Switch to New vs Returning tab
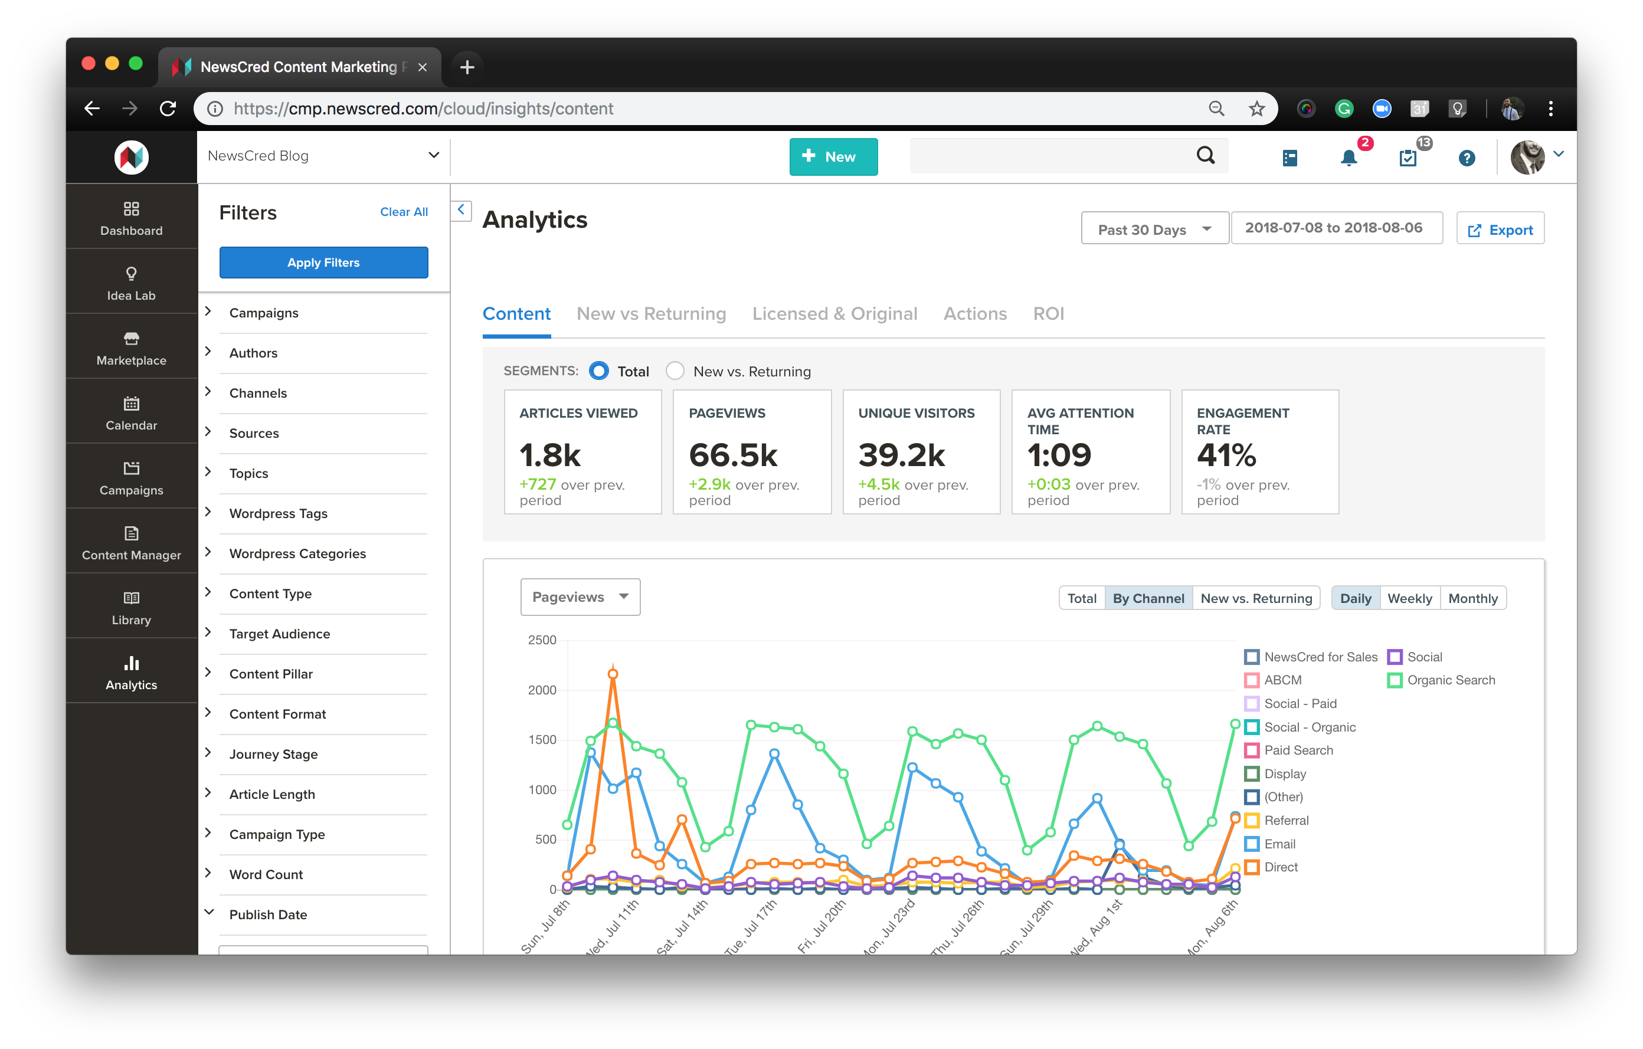This screenshot has width=1643, height=1049. pos(651,314)
